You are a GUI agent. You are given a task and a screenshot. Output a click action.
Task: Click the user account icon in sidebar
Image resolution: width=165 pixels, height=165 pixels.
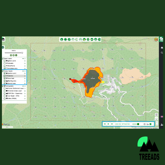[162, 125]
